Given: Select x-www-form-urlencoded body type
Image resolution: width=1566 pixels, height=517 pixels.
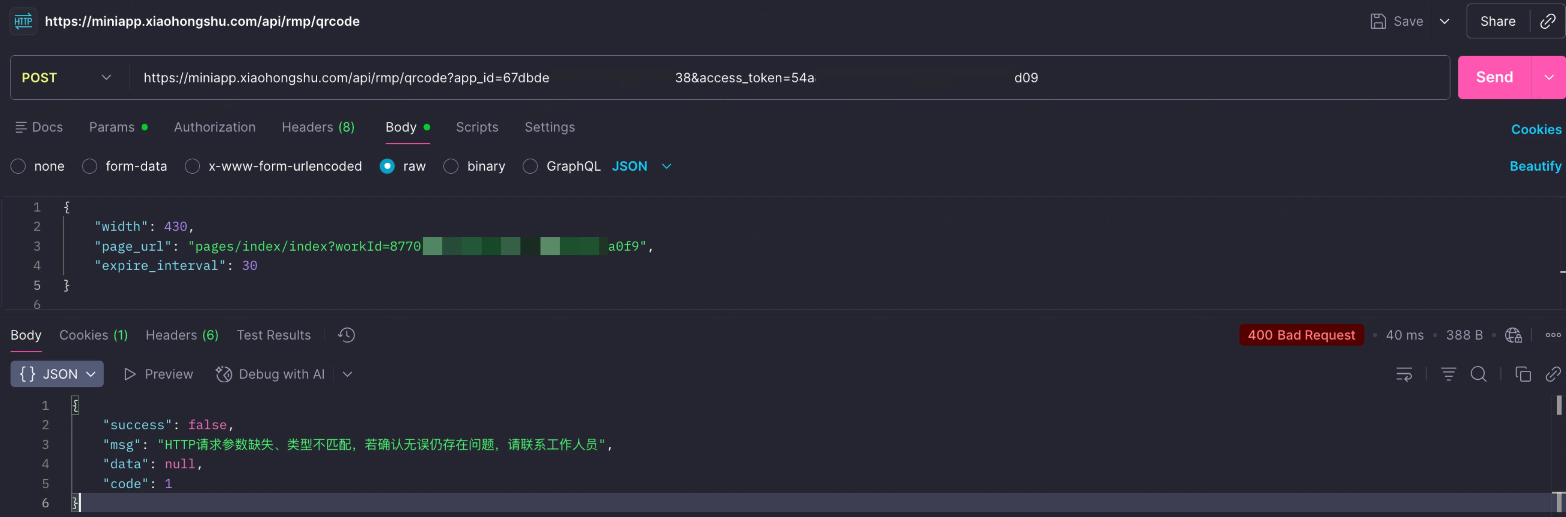Looking at the screenshot, I should 192,166.
